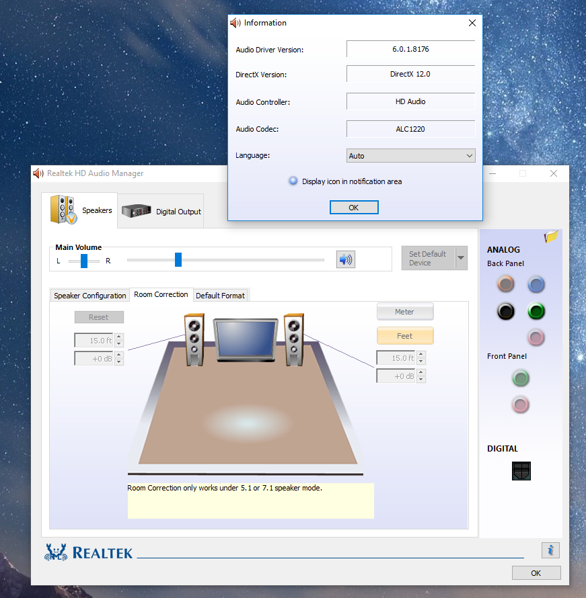Select the Digital Output device tab
Image resolution: width=586 pixels, height=598 pixels.
(x=161, y=211)
